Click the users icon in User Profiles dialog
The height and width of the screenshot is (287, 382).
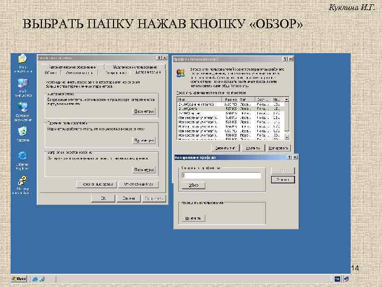[x=180, y=73]
